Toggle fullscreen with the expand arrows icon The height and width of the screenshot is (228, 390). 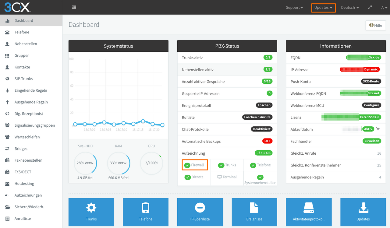370,7
